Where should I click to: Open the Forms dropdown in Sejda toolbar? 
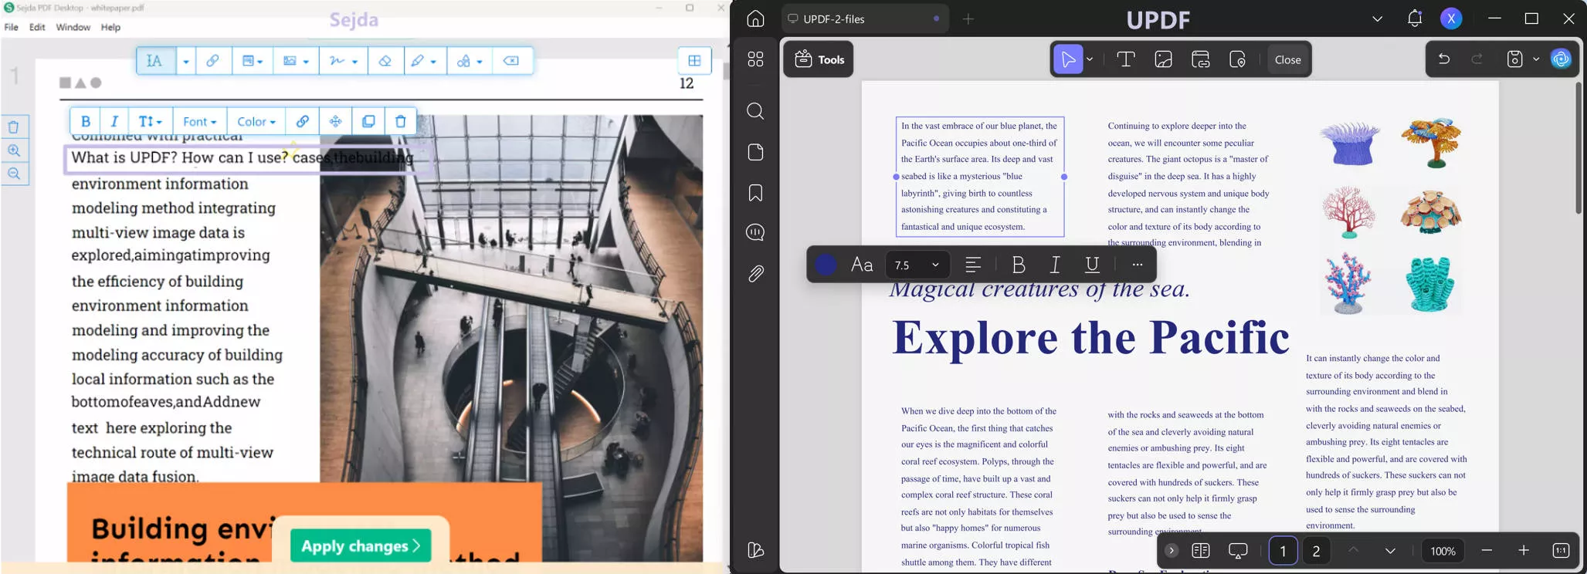coord(252,61)
